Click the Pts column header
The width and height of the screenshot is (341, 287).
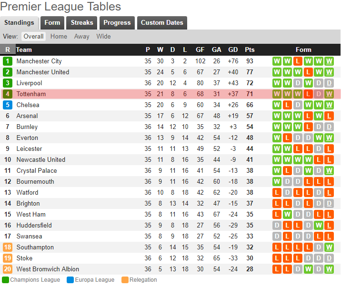point(250,50)
